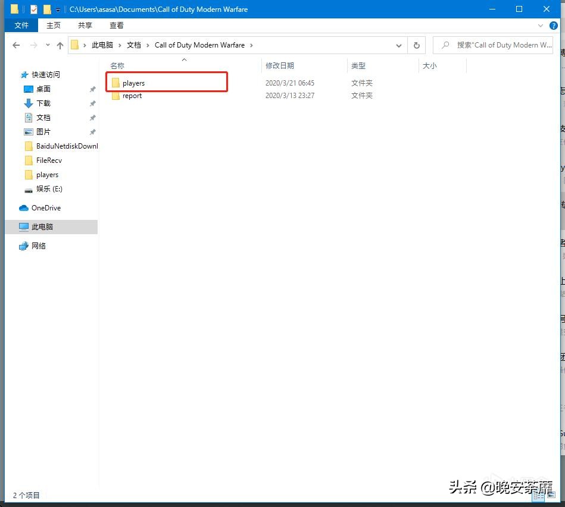The image size is (565, 507).
Task: Sort files by 修改日期 column header
Action: pyautogui.click(x=280, y=66)
